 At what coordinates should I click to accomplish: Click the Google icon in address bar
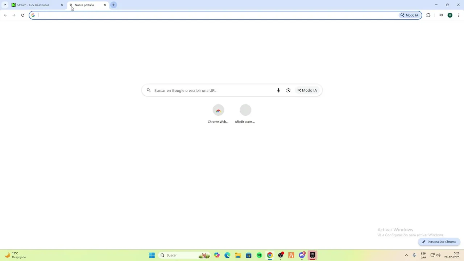pyautogui.click(x=33, y=15)
